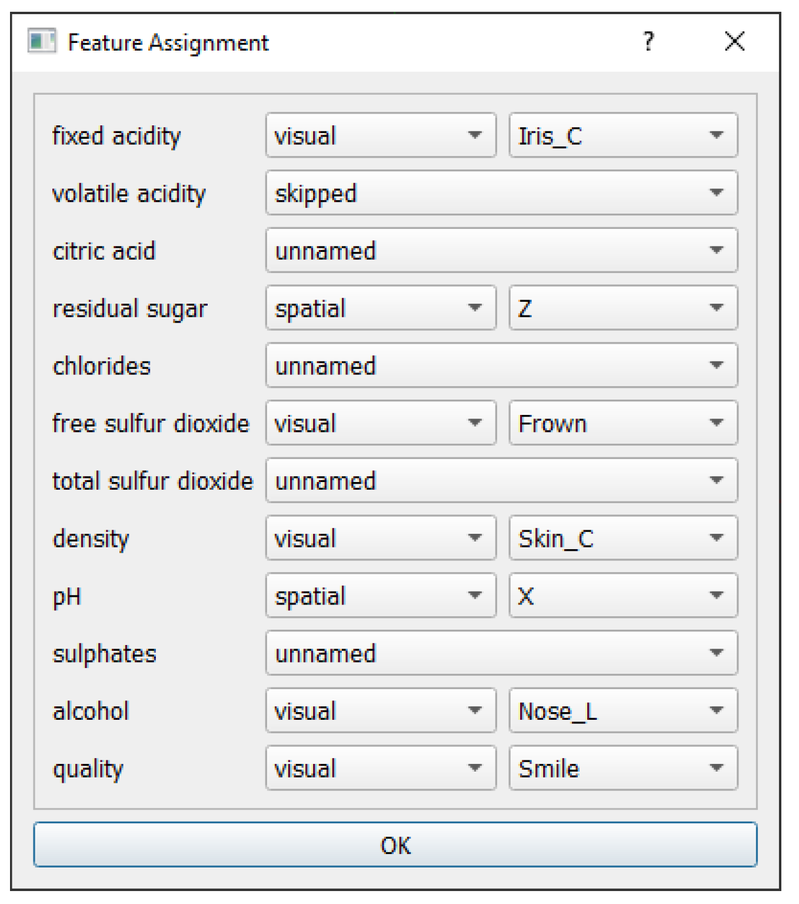Open the Skin_C feature dropdown
This screenshot has width=799, height=904.
622,538
